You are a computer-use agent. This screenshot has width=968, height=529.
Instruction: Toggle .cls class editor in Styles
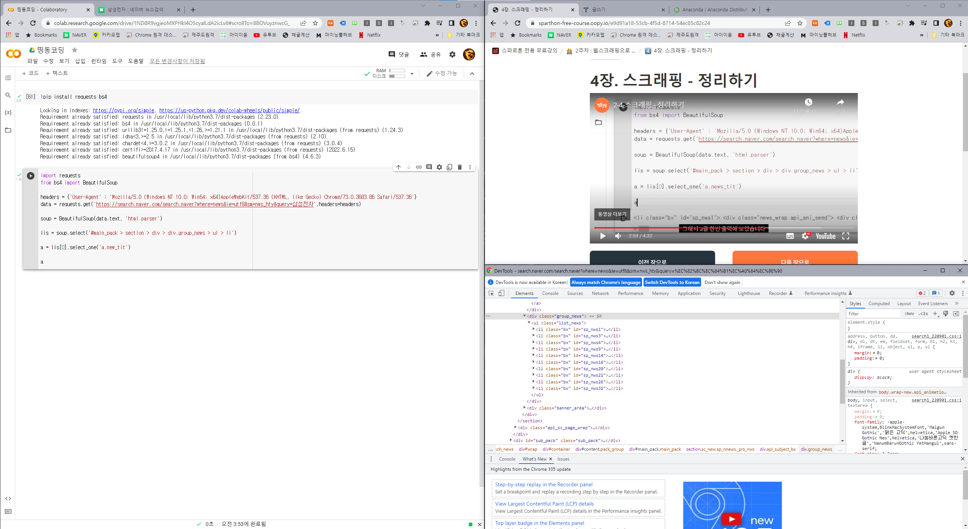924,313
